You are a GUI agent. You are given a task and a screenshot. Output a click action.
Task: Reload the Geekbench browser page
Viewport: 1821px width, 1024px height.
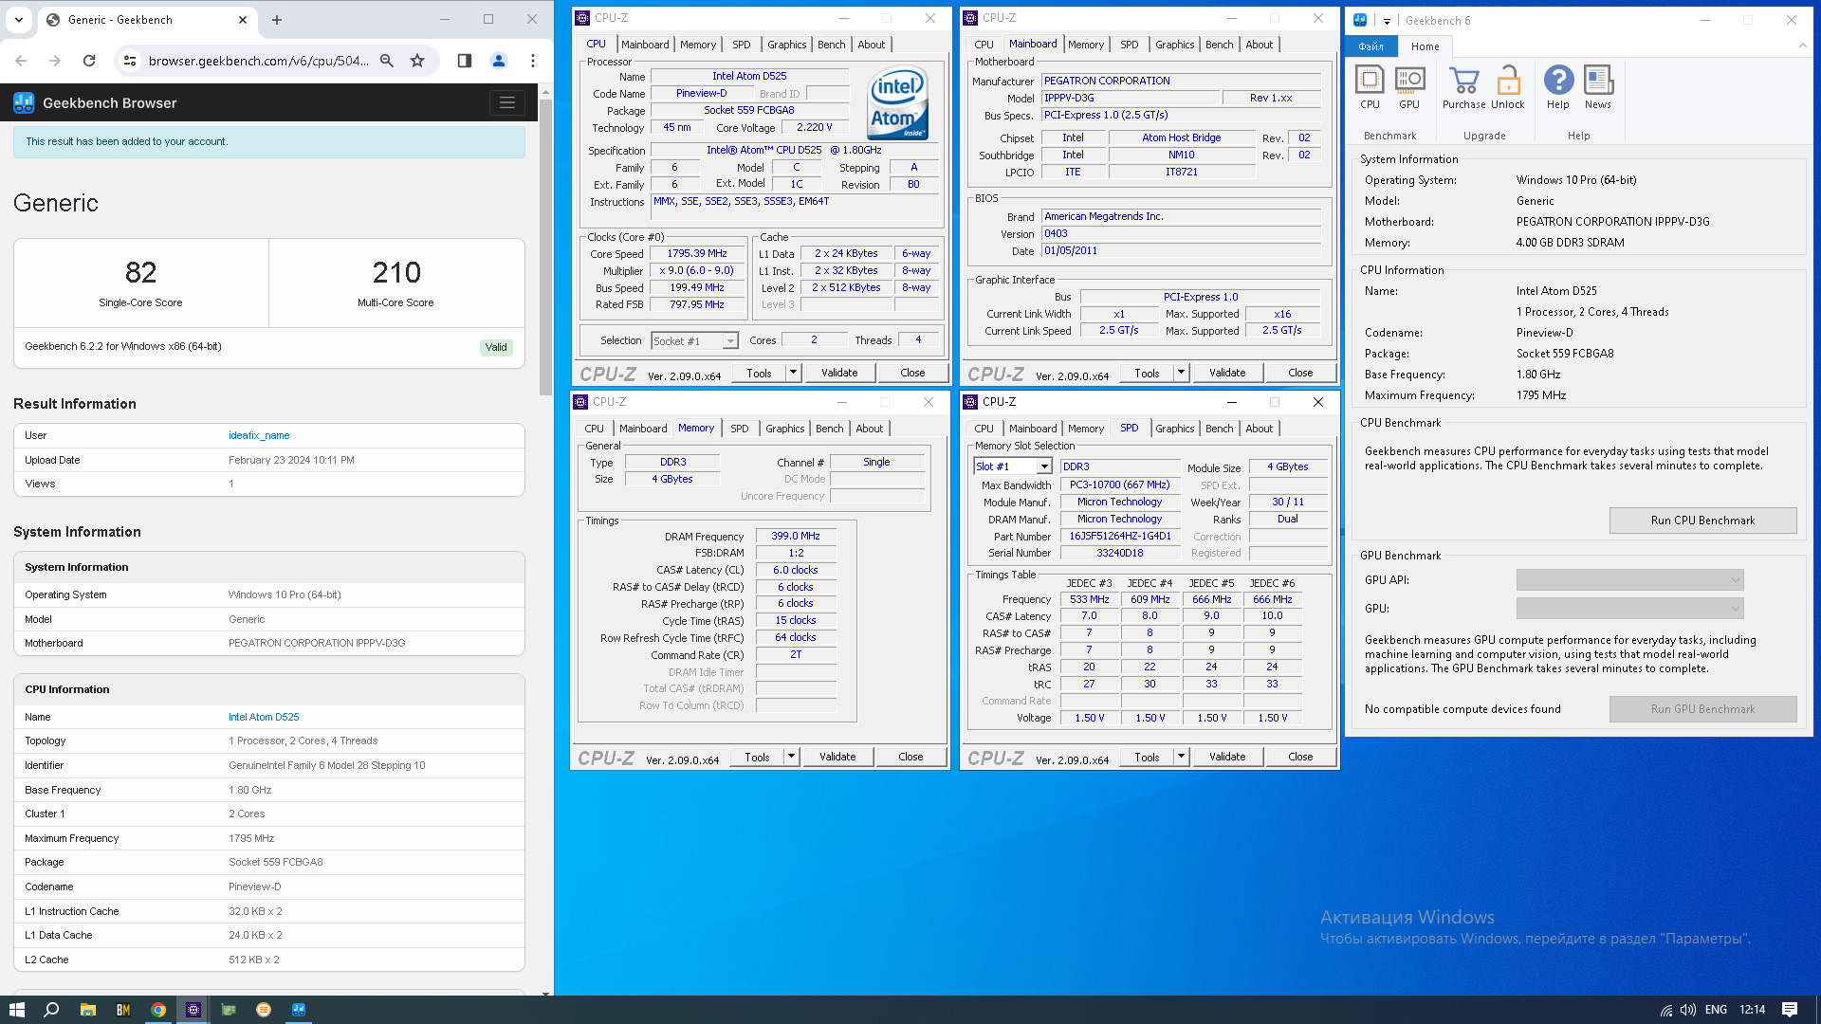(x=89, y=61)
